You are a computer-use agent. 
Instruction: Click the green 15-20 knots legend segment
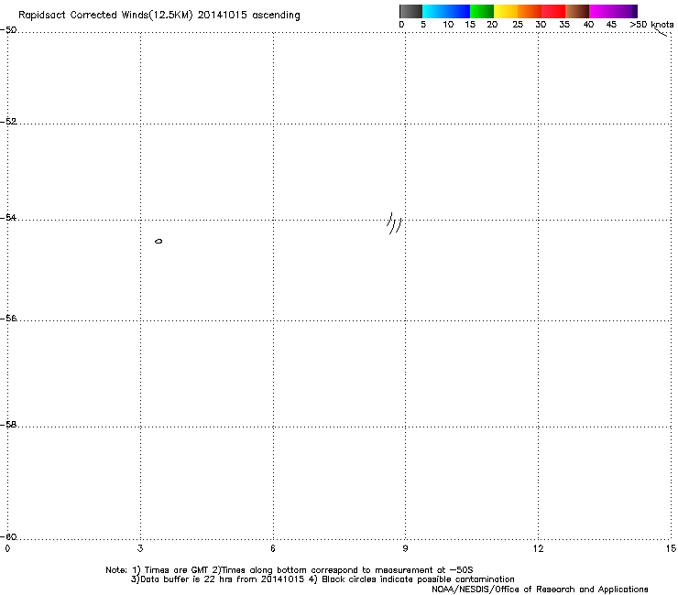pyautogui.click(x=482, y=11)
